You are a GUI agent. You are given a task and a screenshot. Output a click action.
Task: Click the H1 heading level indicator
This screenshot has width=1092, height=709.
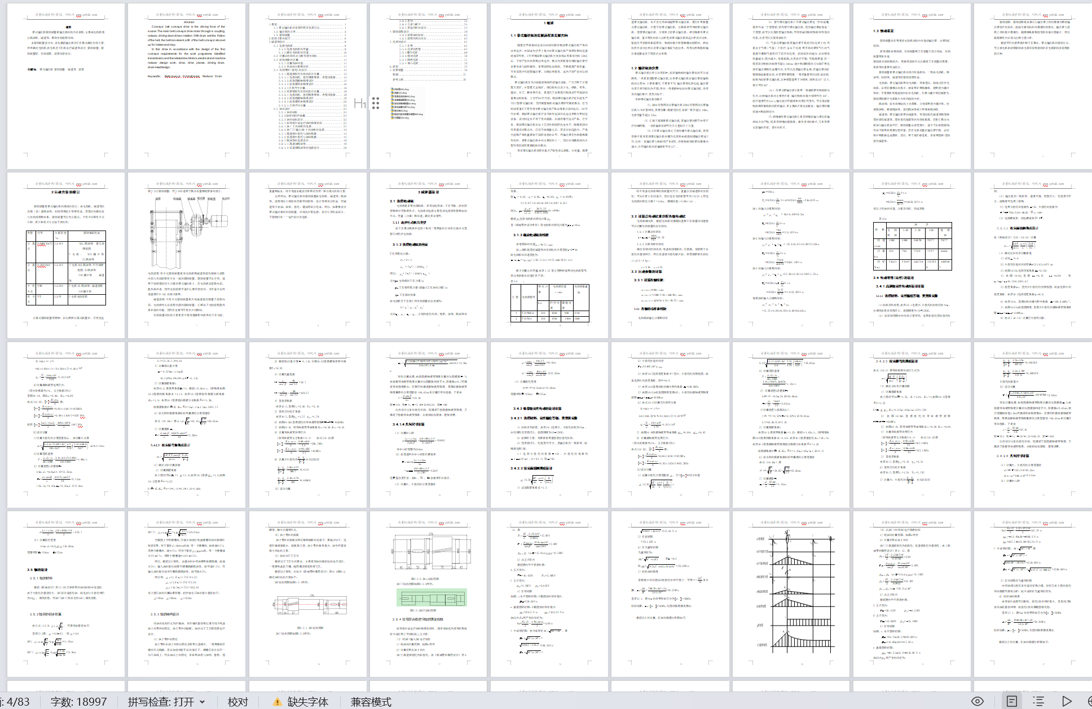[360, 103]
